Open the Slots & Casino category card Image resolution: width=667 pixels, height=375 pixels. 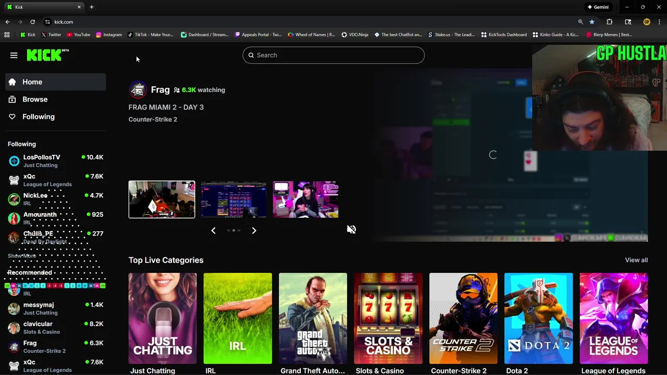(x=388, y=318)
